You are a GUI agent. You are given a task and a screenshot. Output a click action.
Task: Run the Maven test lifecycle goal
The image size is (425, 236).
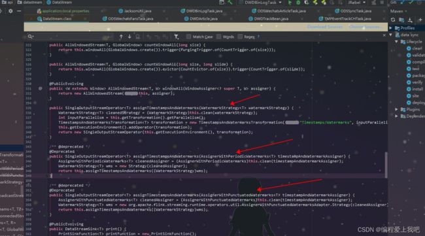(413, 69)
